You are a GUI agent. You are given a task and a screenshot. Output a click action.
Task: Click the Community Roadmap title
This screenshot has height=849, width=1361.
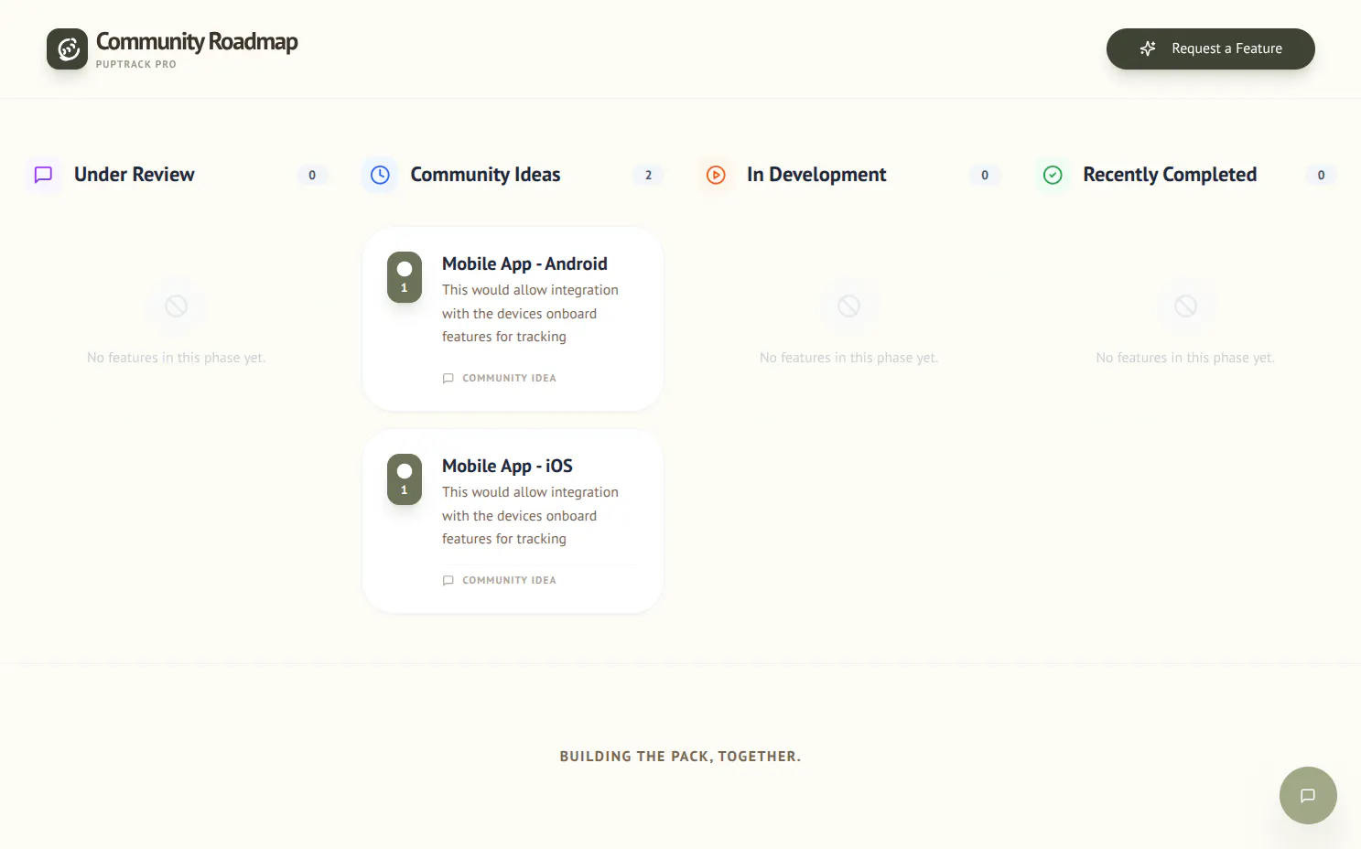pos(197,42)
